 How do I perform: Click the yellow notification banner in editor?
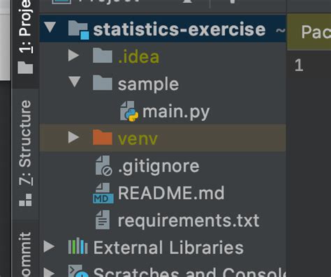click(x=309, y=32)
